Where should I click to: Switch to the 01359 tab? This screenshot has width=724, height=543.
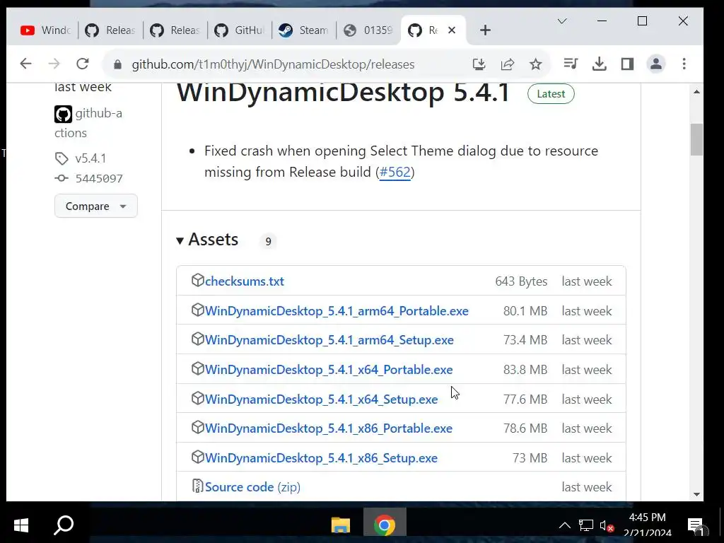tap(368, 30)
